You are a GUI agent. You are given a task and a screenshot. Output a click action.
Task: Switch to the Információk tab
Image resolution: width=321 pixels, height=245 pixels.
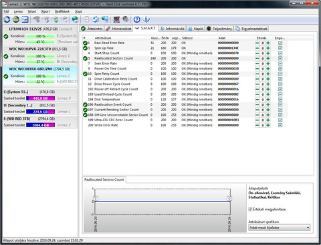(x=173, y=29)
